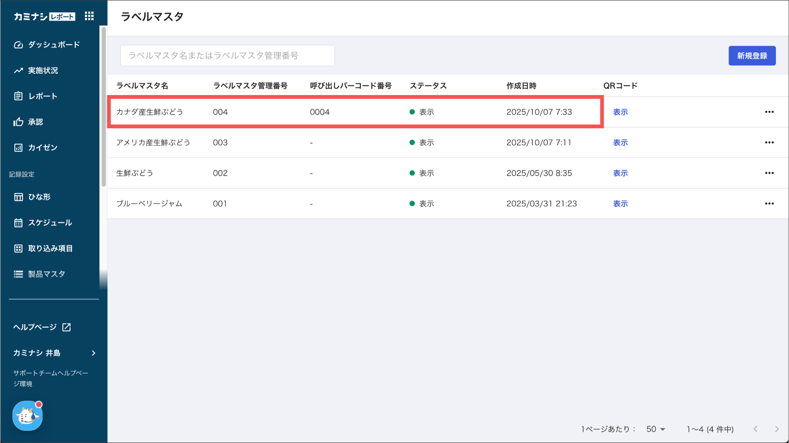789x443 pixels.
Task: Click the 承認 thumbs-up icon
Action: pyautogui.click(x=18, y=122)
